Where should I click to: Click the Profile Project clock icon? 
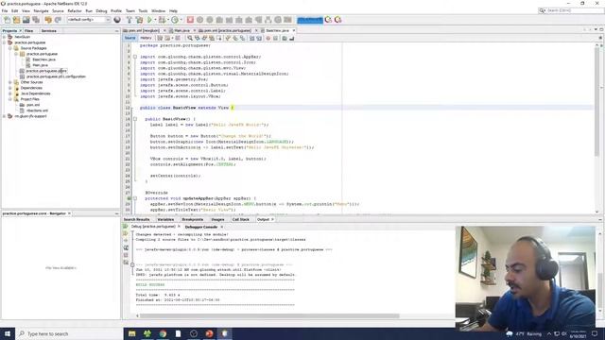tap(175, 20)
